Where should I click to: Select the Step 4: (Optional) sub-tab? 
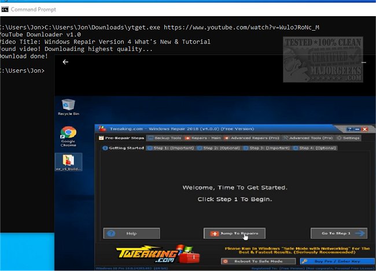[x=315, y=148]
